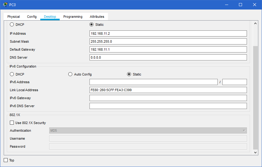Image resolution: width=262 pixels, height=167 pixels.
Task: Select the IPv4 Static radio button
Action: point(91,25)
